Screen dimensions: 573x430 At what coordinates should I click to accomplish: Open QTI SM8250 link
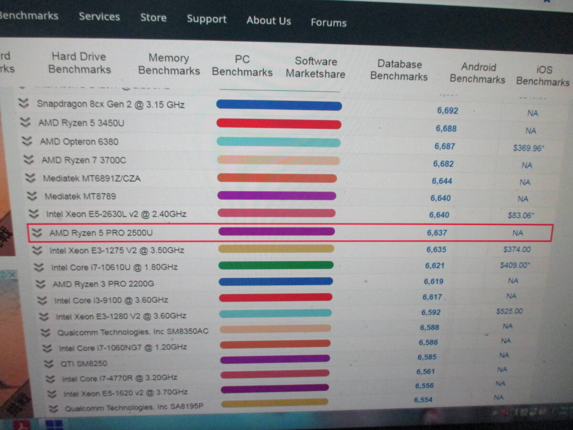84,364
